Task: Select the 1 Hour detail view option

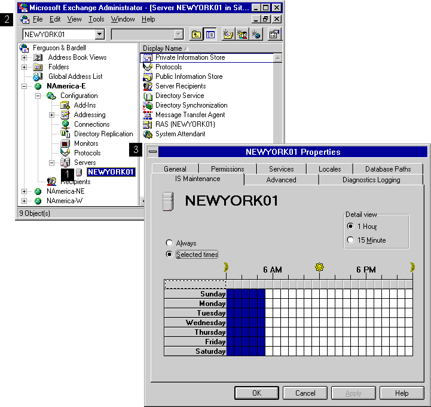Action: tap(350, 227)
